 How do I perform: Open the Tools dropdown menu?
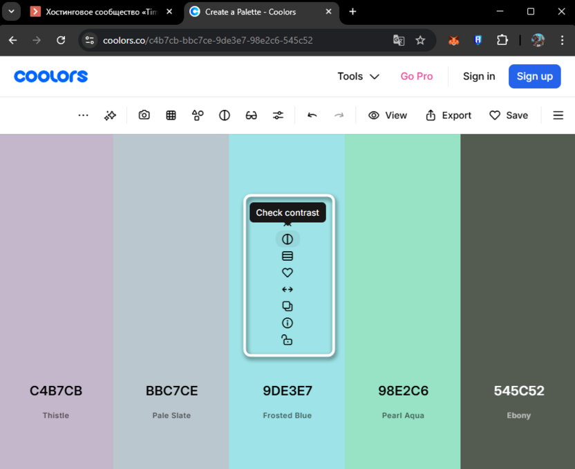[357, 76]
